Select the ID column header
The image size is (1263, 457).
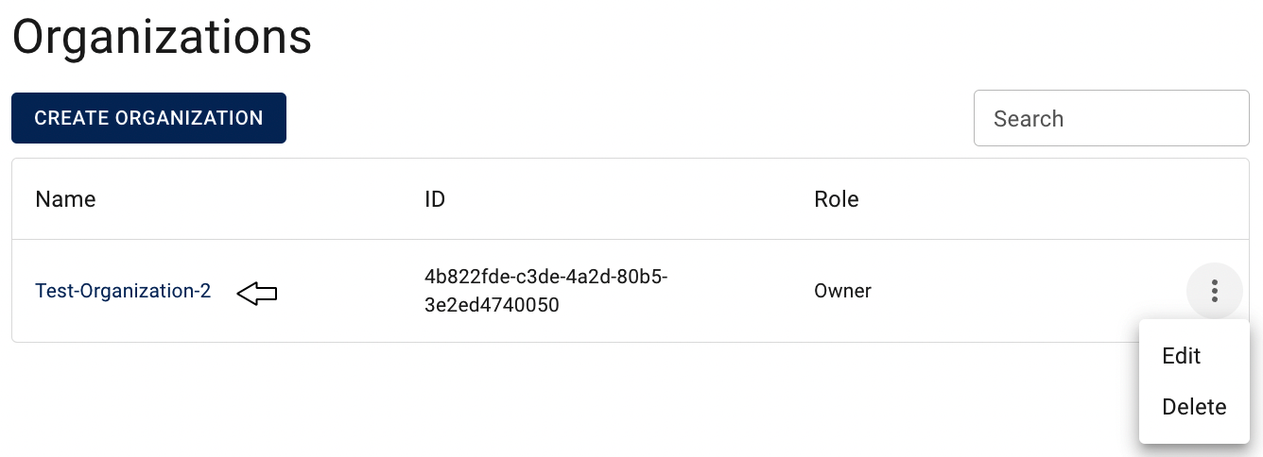(x=435, y=199)
